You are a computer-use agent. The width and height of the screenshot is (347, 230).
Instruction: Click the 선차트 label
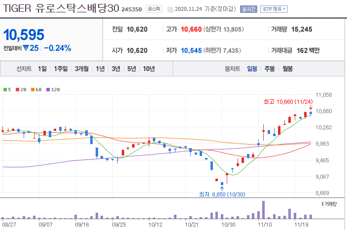point(24,69)
